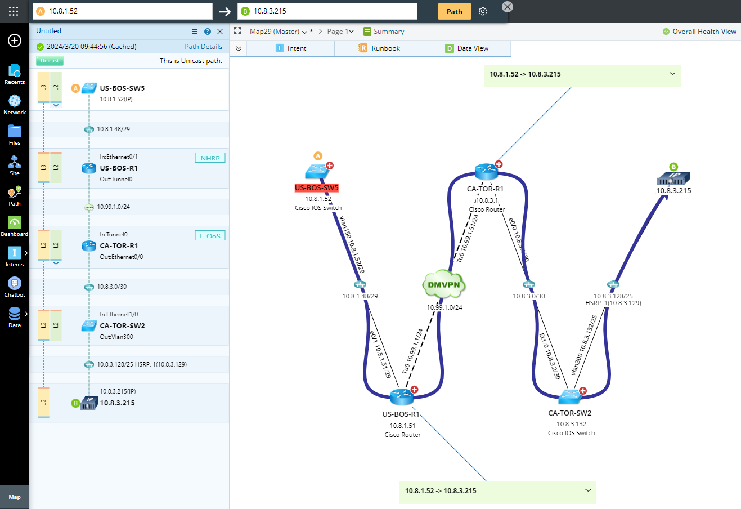This screenshot has height=509, width=741.
Task: Toggle L3 layer bar for US-BOS-SW5
Action: 43,87
